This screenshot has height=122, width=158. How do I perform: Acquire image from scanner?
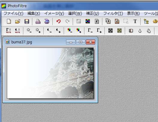click(47, 21)
